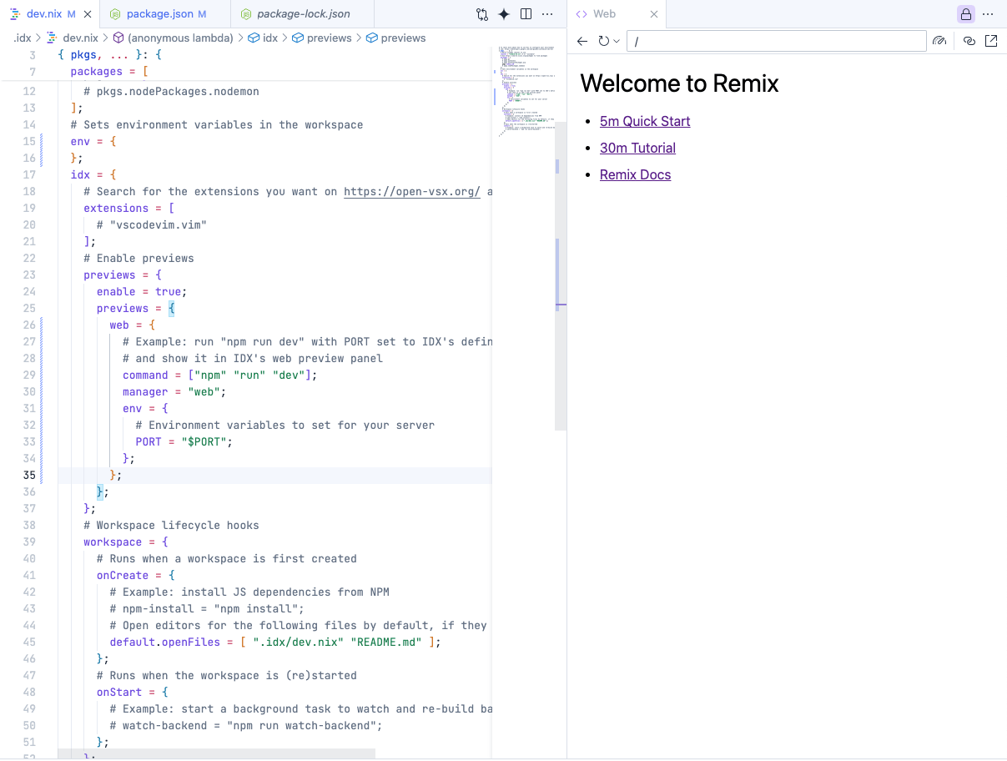The image size is (1007, 761).
Task: Click the 'command = ["npm" "run" "dev"];' line
Action: (x=219, y=375)
